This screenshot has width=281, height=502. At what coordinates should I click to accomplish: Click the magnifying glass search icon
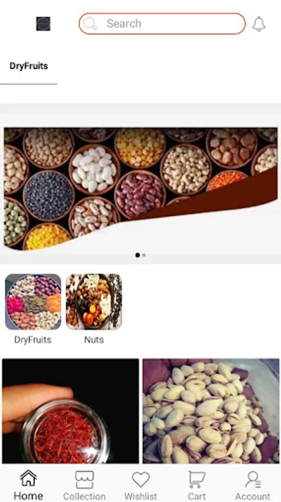click(x=90, y=23)
